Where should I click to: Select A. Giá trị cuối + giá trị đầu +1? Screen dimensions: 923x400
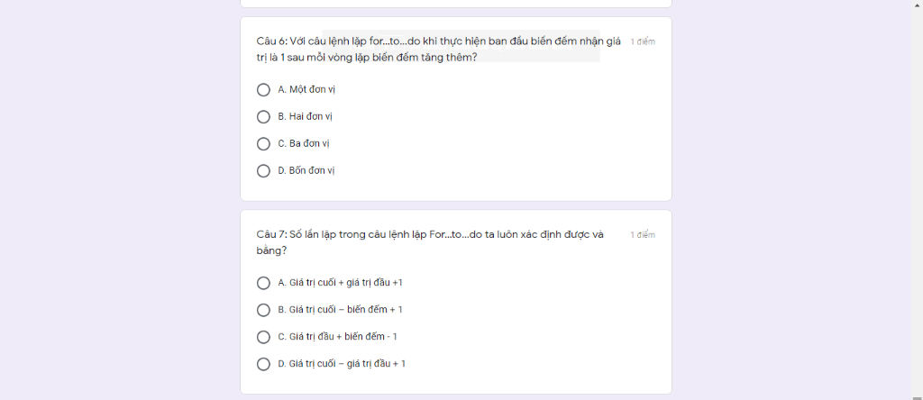264,283
